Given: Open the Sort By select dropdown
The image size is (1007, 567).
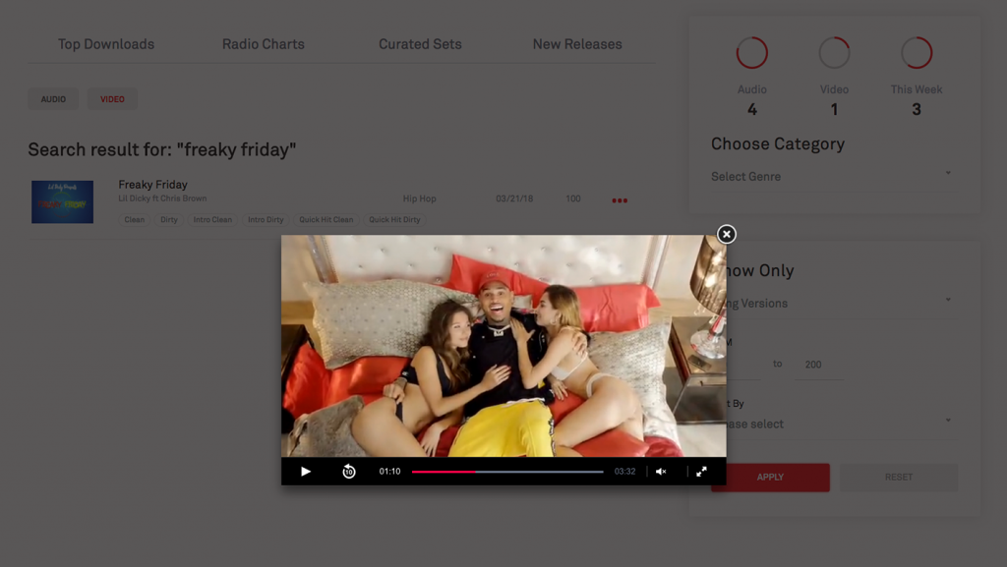Looking at the screenshot, I should [836, 424].
